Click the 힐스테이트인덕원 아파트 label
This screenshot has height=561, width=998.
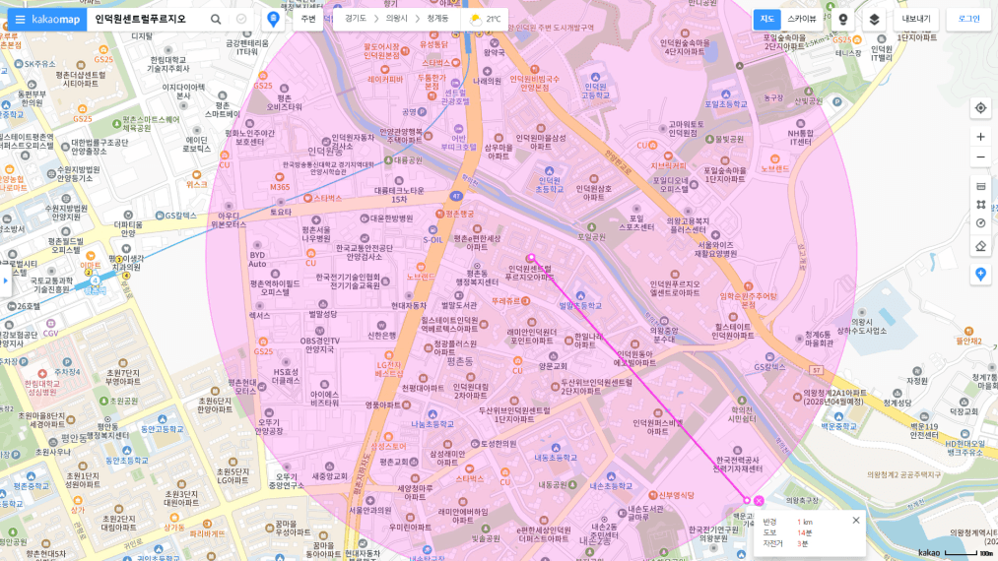point(733,331)
